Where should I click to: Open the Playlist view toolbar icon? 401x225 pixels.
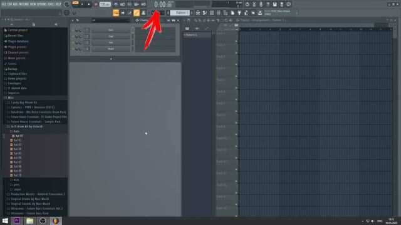[198, 12]
